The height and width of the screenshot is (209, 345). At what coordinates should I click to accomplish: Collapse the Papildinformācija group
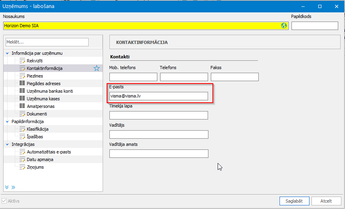(7, 121)
